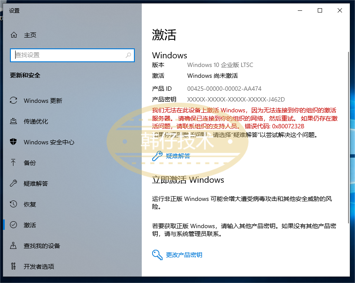Screen dimensions: 355x283
Task: Click the product key ending J462D
Action: point(236,99)
